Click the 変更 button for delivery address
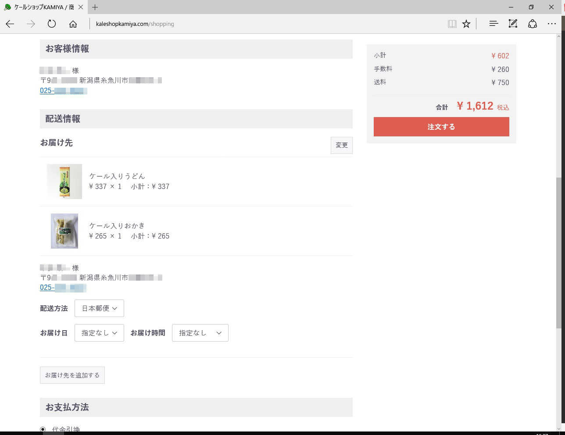The height and width of the screenshot is (435, 565). pos(341,145)
